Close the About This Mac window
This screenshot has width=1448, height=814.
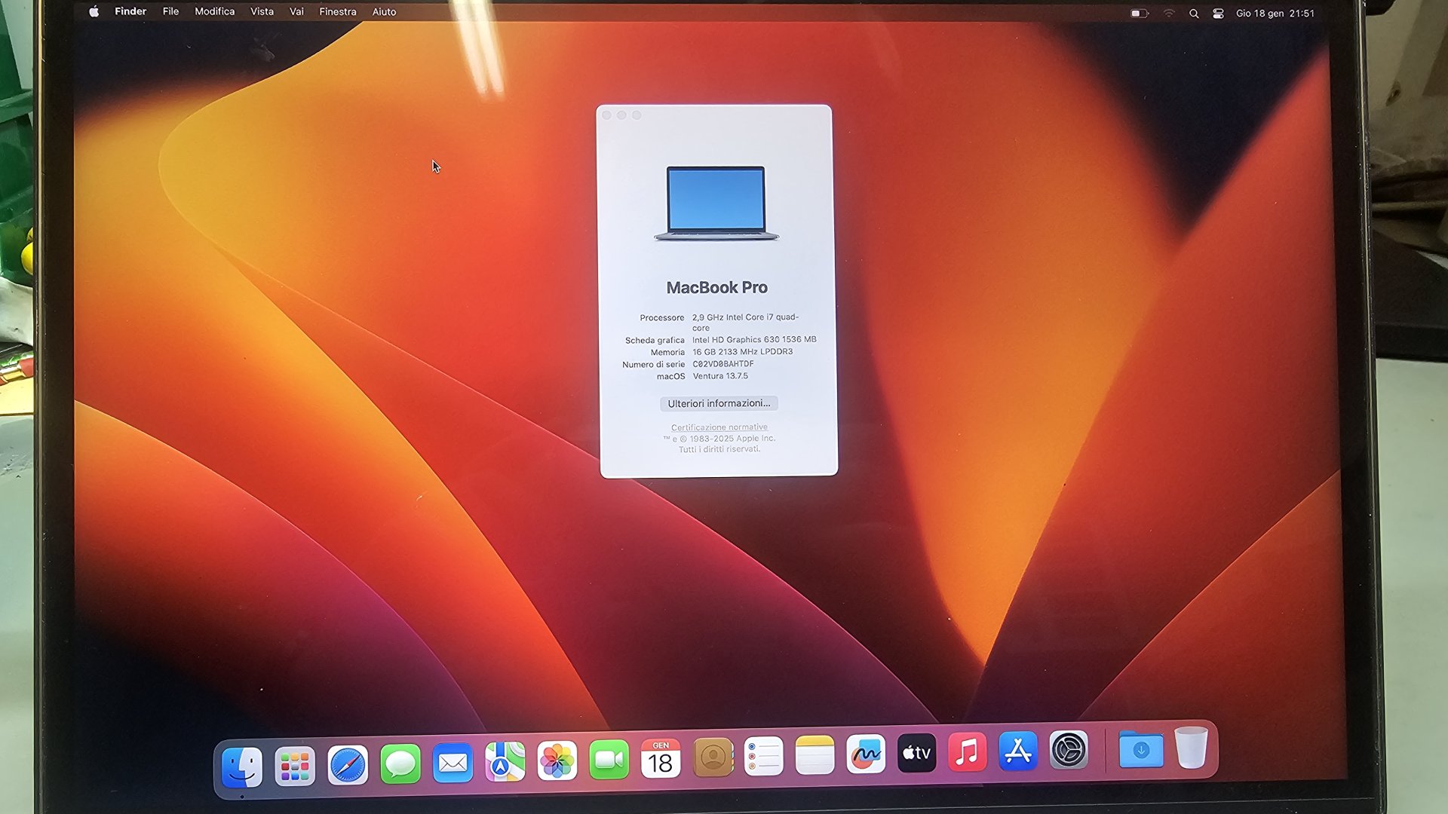pos(606,115)
